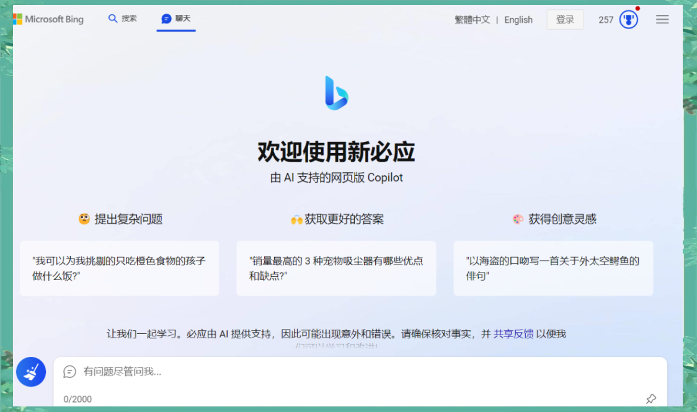Screen dimensions: 697x412
Task: Click the 提出复杂问题 heading
Action: pos(128,219)
